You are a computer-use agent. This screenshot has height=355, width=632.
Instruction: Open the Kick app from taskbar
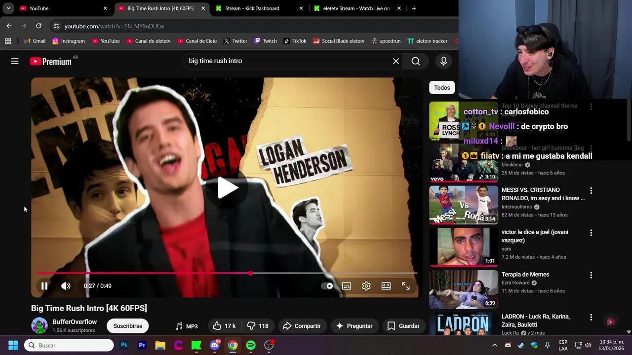pyautogui.click(x=197, y=345)
